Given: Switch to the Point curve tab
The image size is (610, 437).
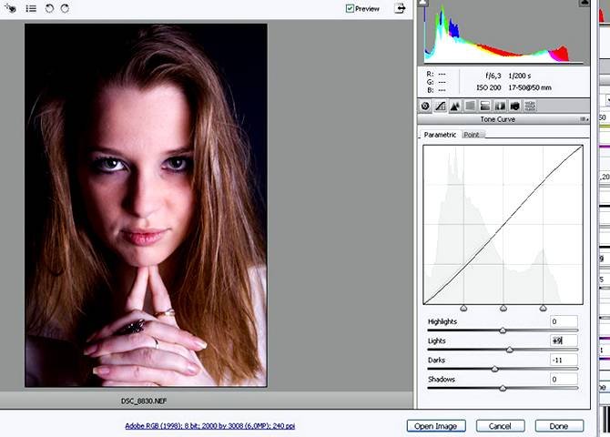Looking at the screenshot, I should pos(472,135).
